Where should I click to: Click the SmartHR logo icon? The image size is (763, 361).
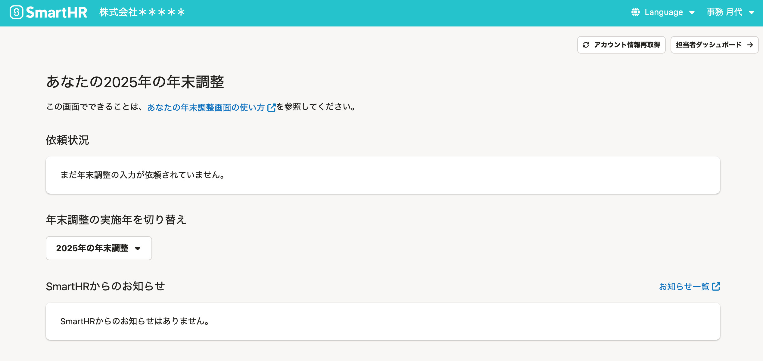[x=16, y=12]
